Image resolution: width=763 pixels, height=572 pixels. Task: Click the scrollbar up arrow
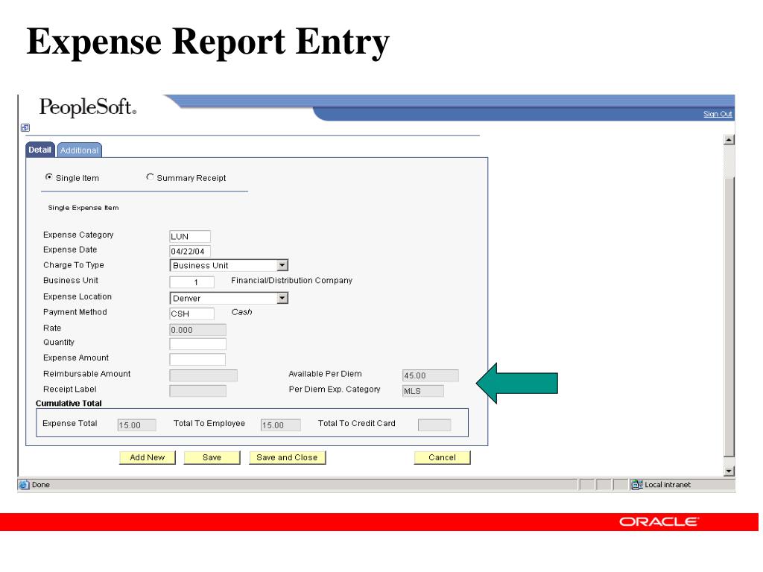click(729, 140)
